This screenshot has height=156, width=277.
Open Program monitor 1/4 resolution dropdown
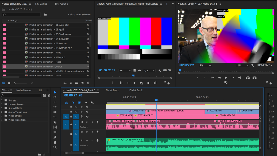click(241, 65)
